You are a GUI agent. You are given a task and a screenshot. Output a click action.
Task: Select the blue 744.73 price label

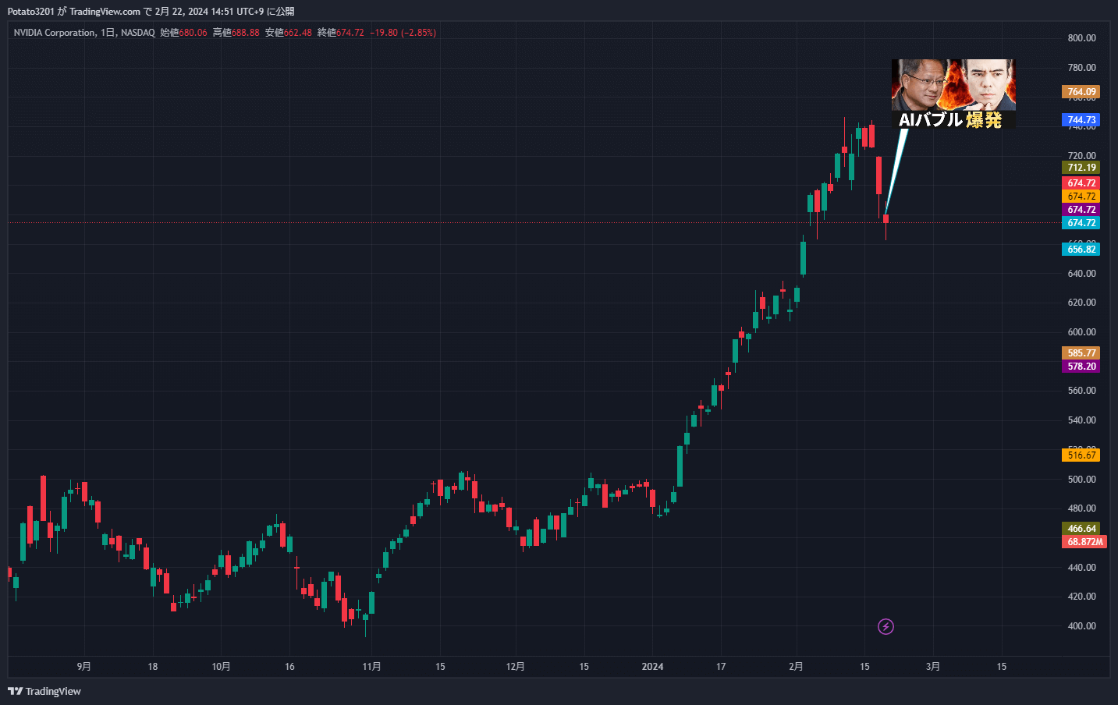[1081, 120]
